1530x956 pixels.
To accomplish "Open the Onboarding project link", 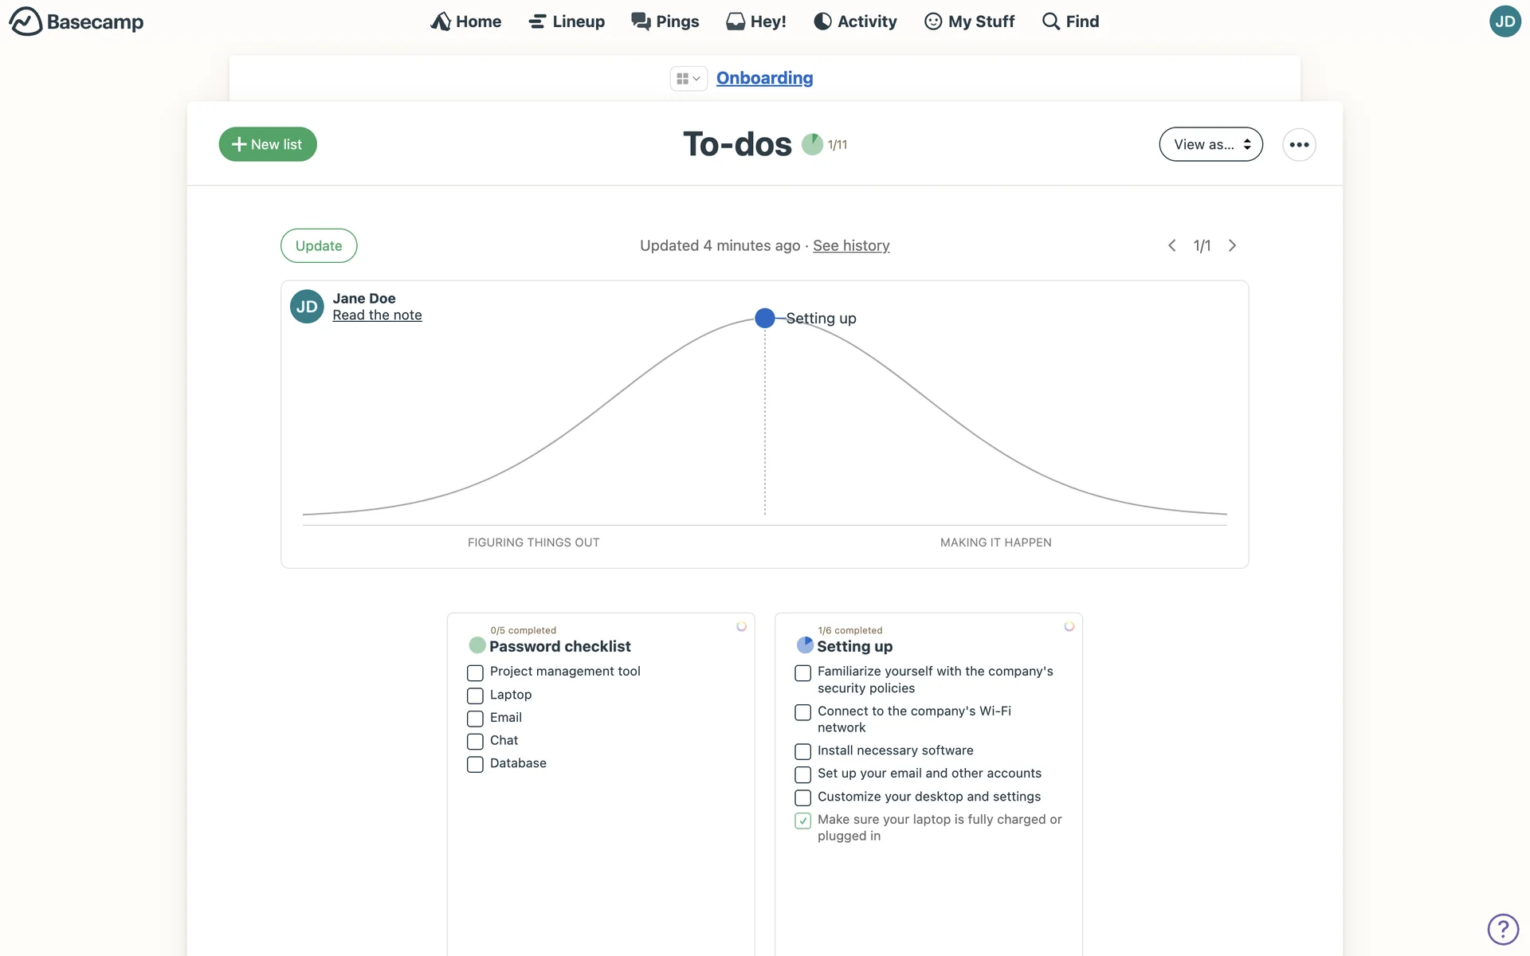I will coord(764,78).
